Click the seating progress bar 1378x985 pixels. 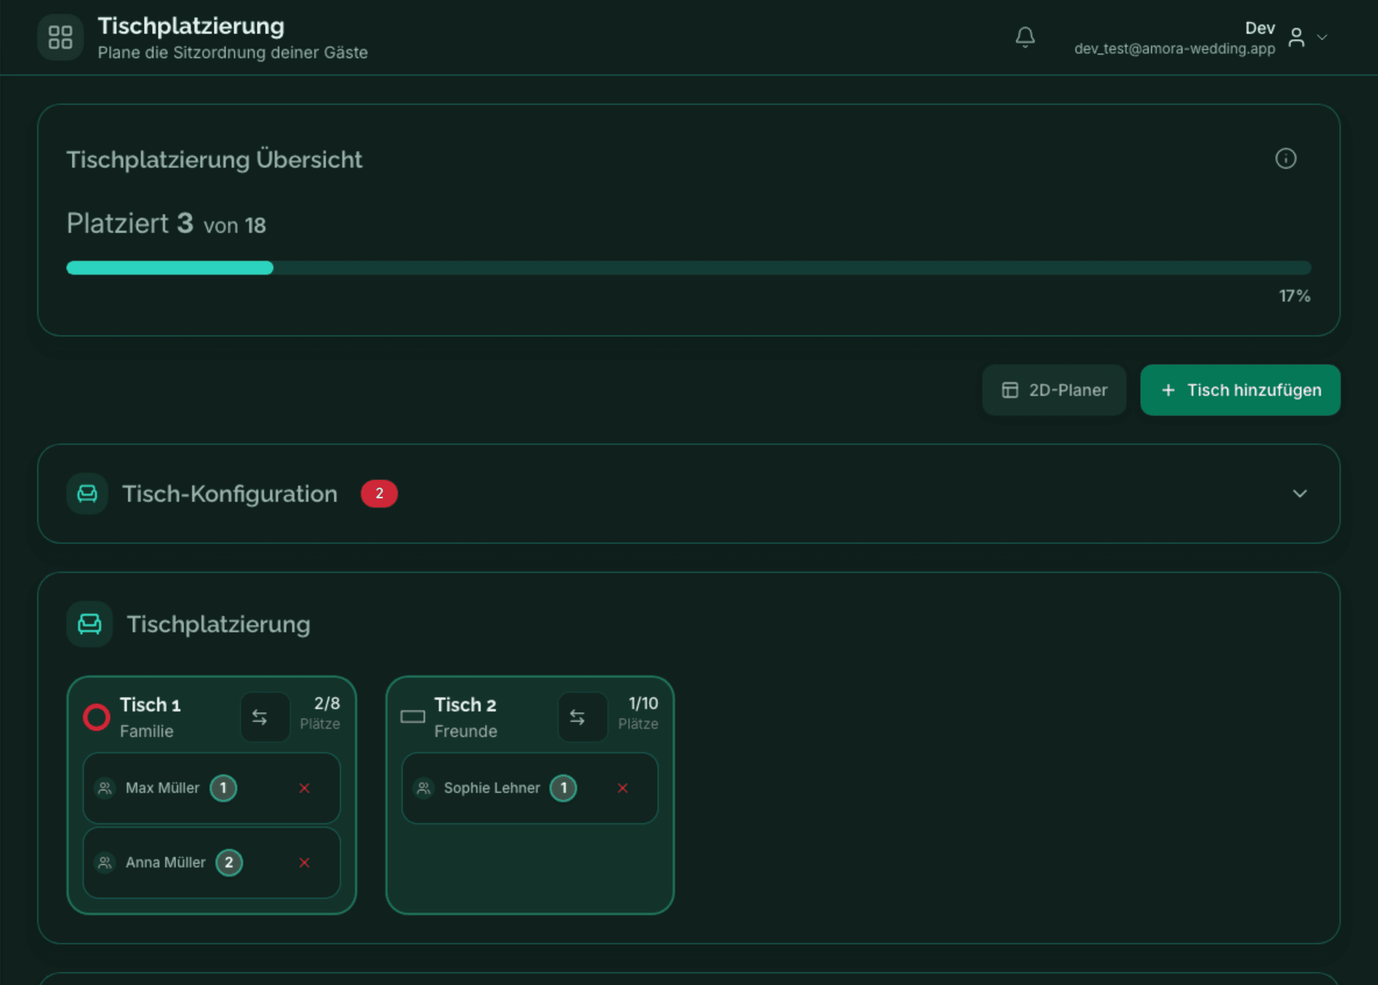click(688, 268)
